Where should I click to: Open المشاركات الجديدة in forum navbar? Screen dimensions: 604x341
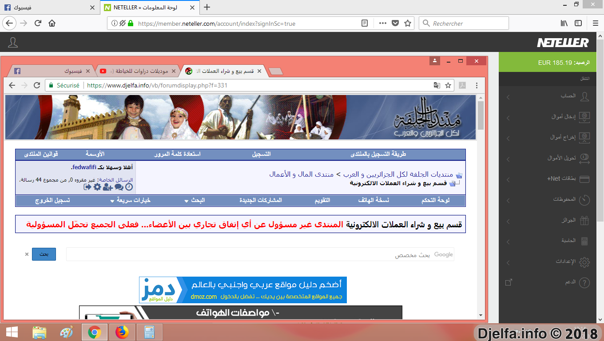pos(261,201)
